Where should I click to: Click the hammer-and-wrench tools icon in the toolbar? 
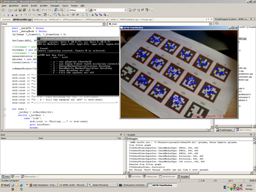(x=142, y=10)
